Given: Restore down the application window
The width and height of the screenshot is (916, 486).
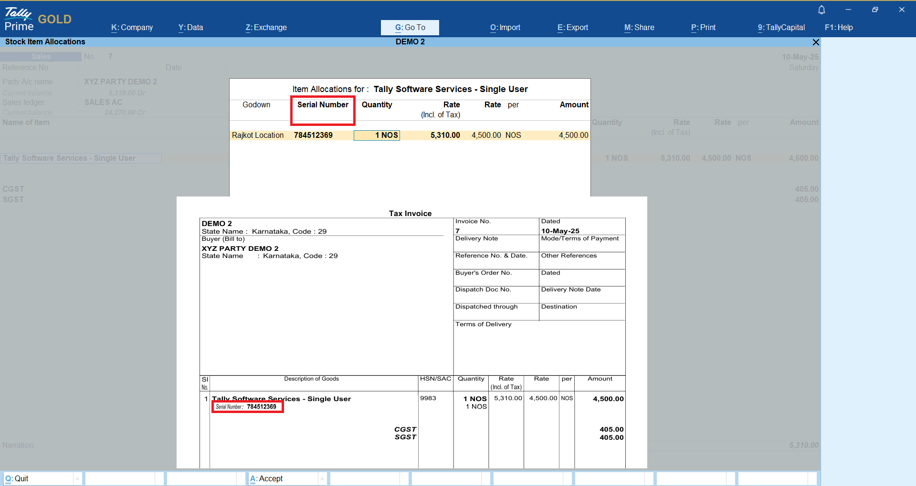Looking at the screenshot, I should [x=874, y=10].
